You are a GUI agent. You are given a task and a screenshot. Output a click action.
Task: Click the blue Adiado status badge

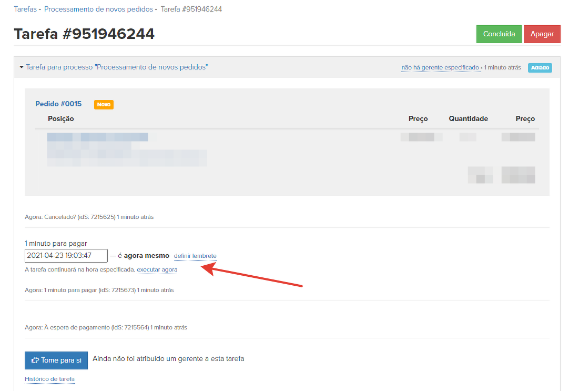(x=540, y=68)
